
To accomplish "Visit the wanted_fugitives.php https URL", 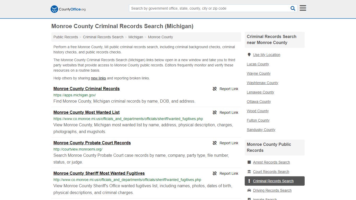I will pyautogui.click(x=128, y=119).
